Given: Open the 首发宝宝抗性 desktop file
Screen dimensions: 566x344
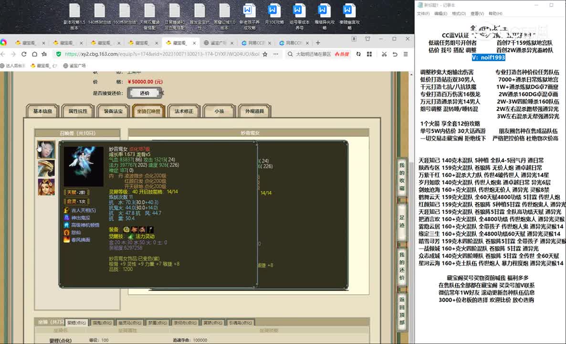Looking at the screenshot, I should [199, 17].
